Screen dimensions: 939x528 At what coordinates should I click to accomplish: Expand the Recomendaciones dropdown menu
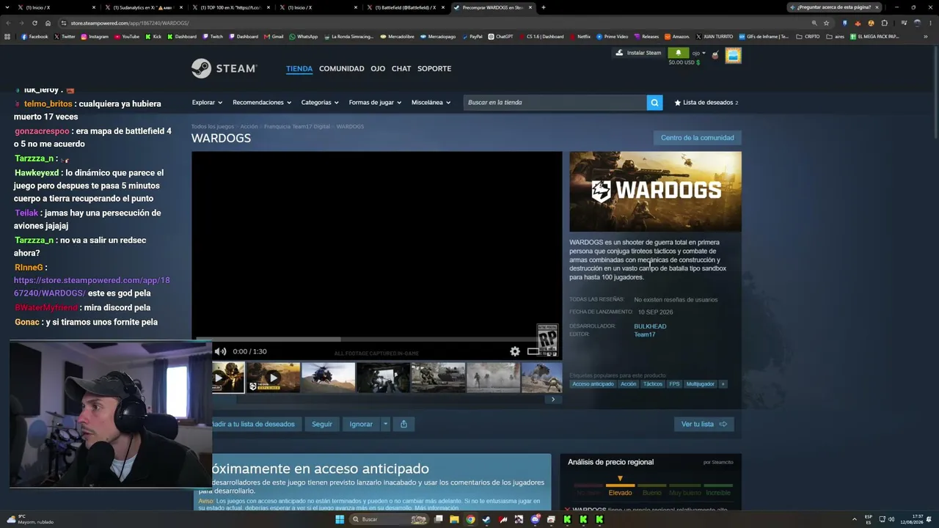262,103
